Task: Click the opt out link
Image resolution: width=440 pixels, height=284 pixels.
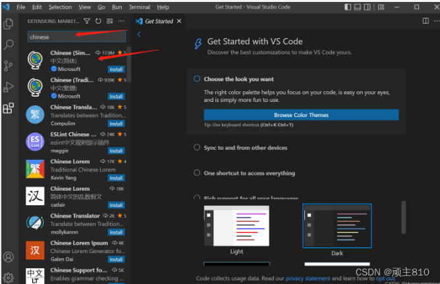Action: pos(385,278)
